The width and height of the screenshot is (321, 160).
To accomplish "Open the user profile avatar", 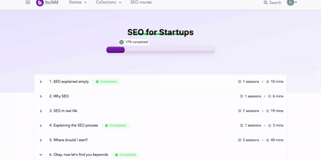I will tap(291, 2).
